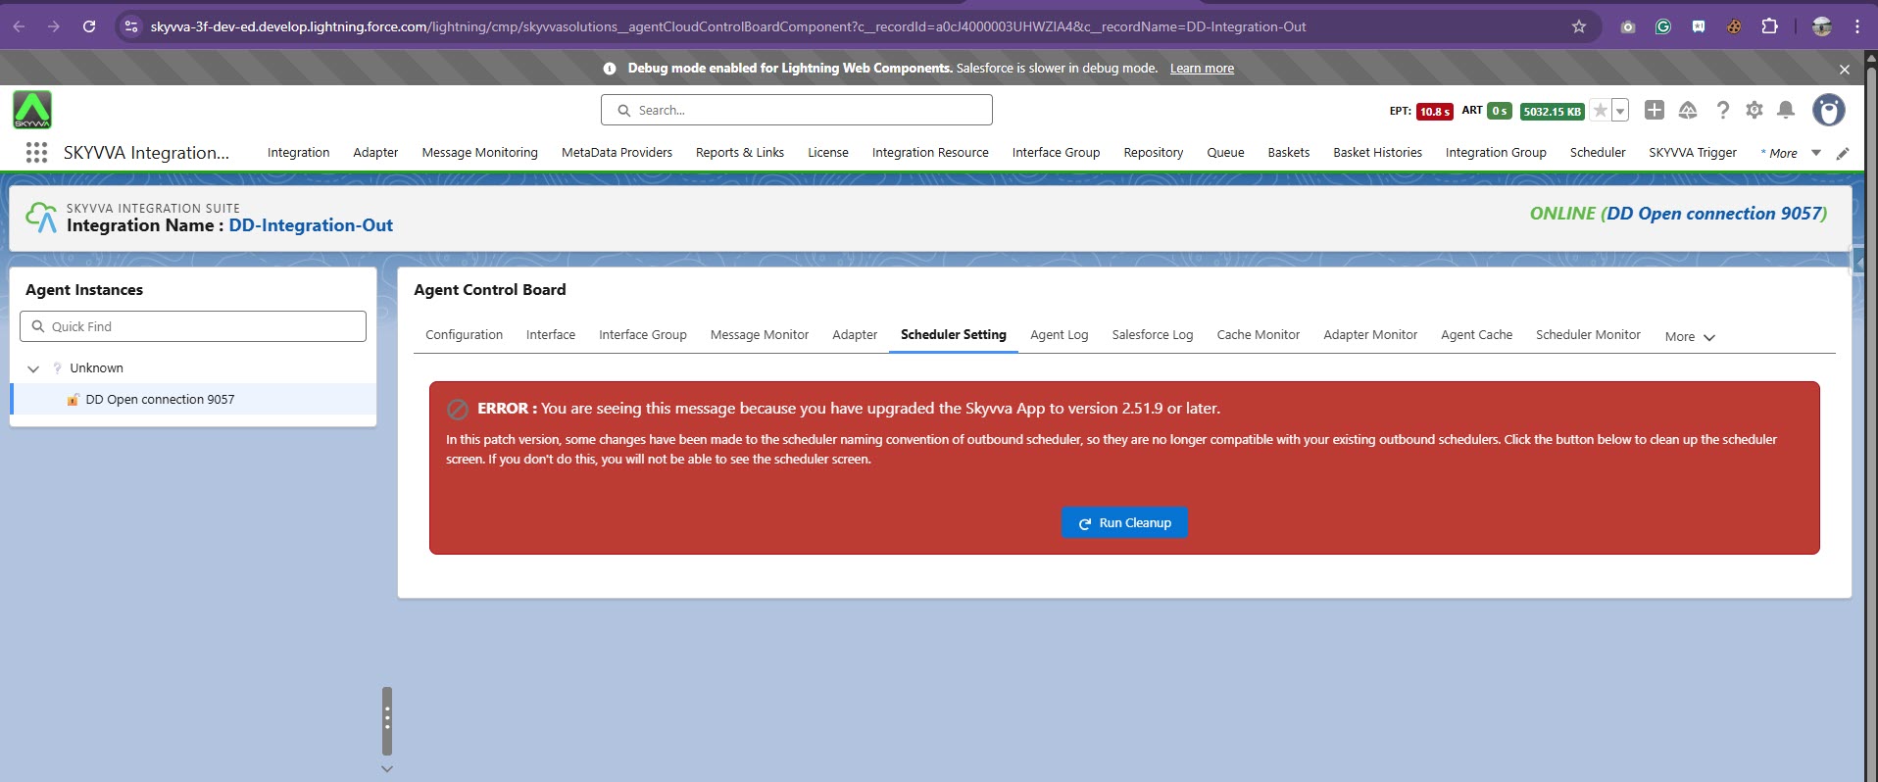This screenshot has height=782, width=1878.
Task: Switch to the Agent Log tab
Action: click(x=1059, y=334)
